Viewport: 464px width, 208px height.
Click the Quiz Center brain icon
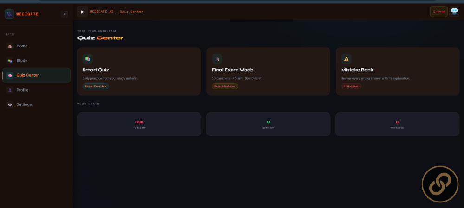(10, 75)
